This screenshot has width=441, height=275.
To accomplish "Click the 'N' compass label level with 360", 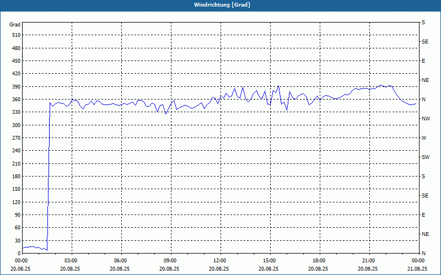I will (423, 100).
